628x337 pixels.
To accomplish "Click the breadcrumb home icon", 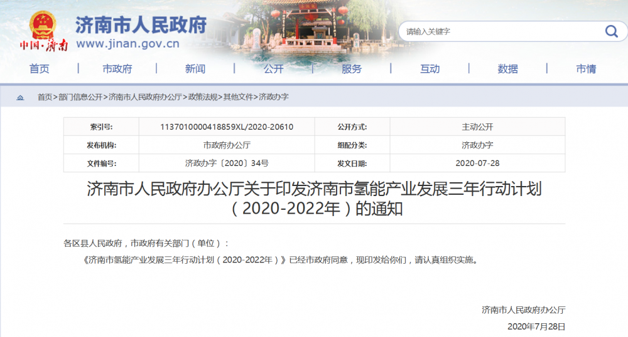I will click(x=20, y=98).
